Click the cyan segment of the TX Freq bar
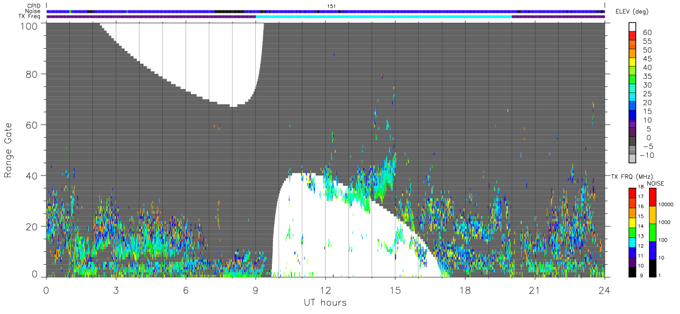680x314 pixels. coord(384,16)
